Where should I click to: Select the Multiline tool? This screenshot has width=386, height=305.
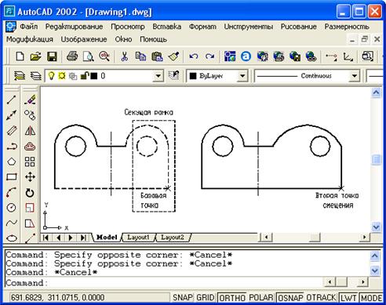pos(11,130)
